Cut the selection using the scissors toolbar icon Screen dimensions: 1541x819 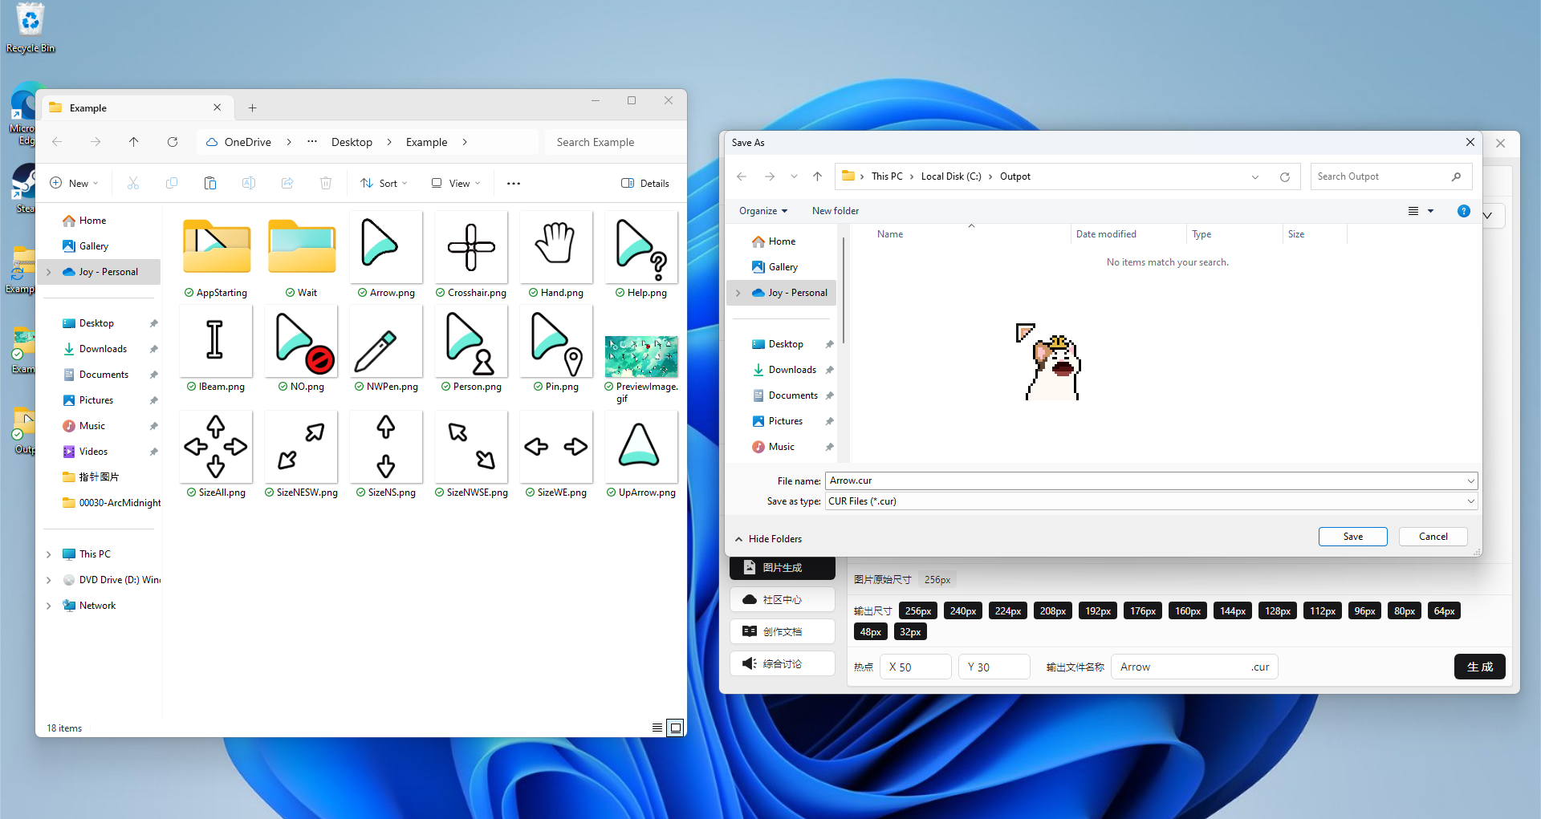[133, 183]
